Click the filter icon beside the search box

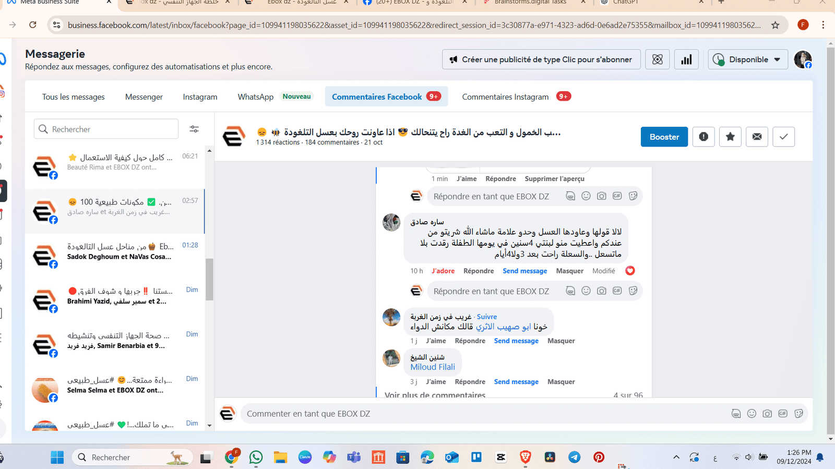(x=194, y=129)
